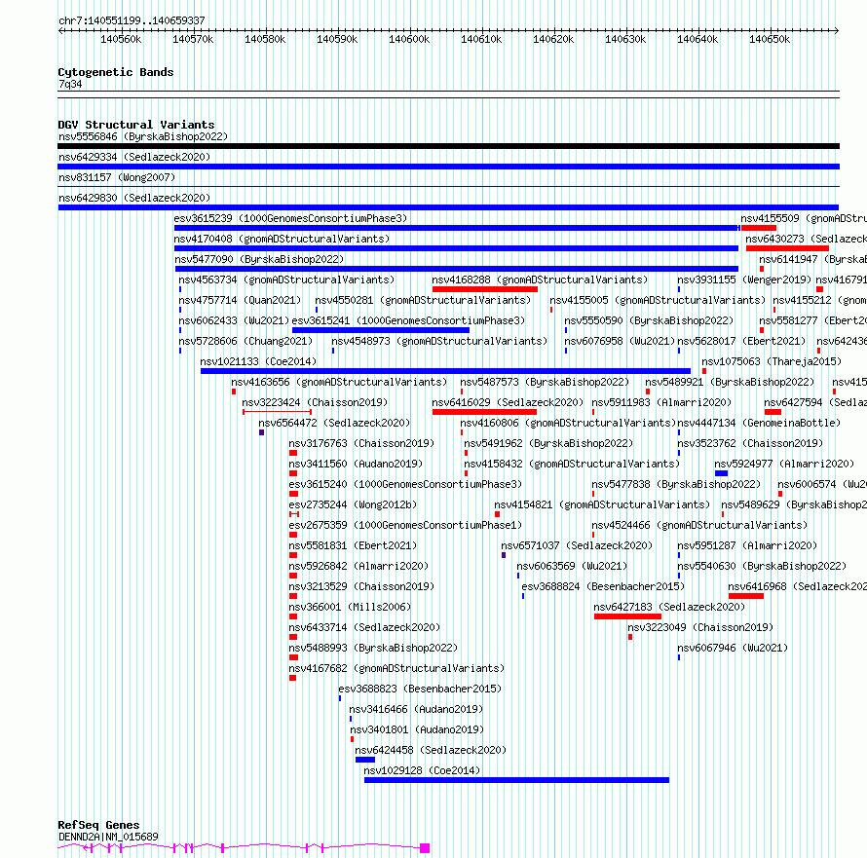Open nsv3401801 (Audano2019) label
This screenshot has width=867, height=858.
point(417,729)
